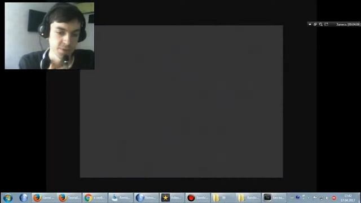
Task: Click the magnifier icon in recorder bar
Action: [321, 24]
